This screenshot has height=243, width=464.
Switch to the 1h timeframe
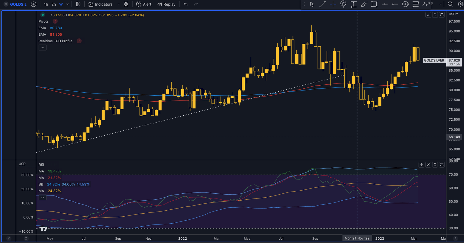(46, 4)
